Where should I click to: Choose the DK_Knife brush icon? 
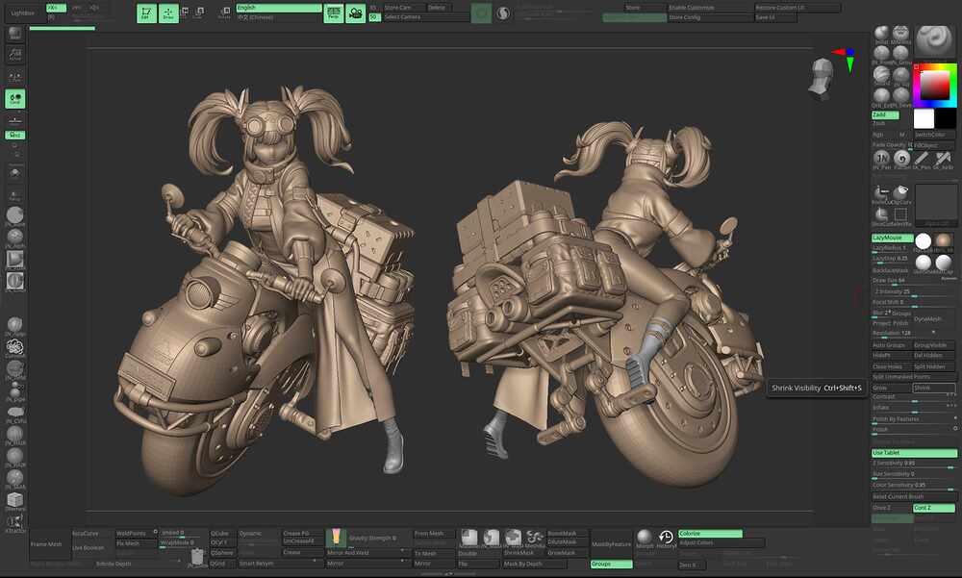pyautogui.click(x=943, y=159)
